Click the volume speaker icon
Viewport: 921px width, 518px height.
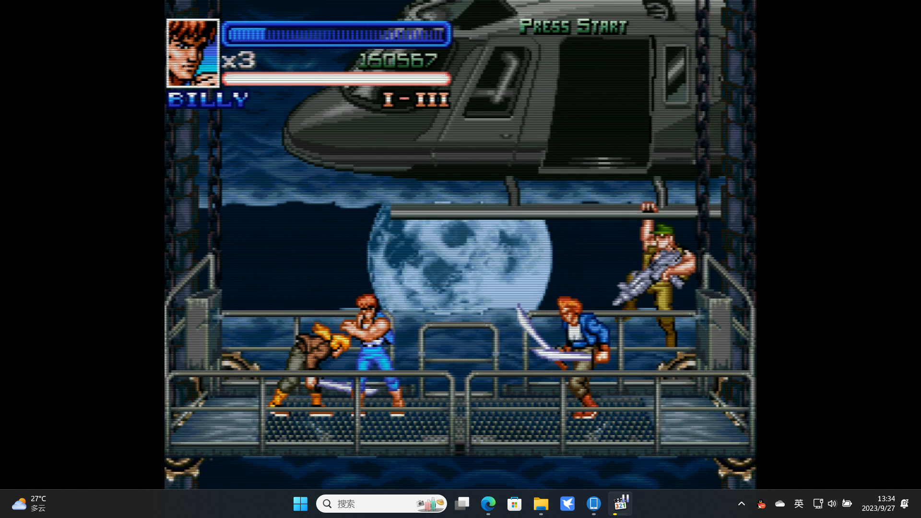832,504
